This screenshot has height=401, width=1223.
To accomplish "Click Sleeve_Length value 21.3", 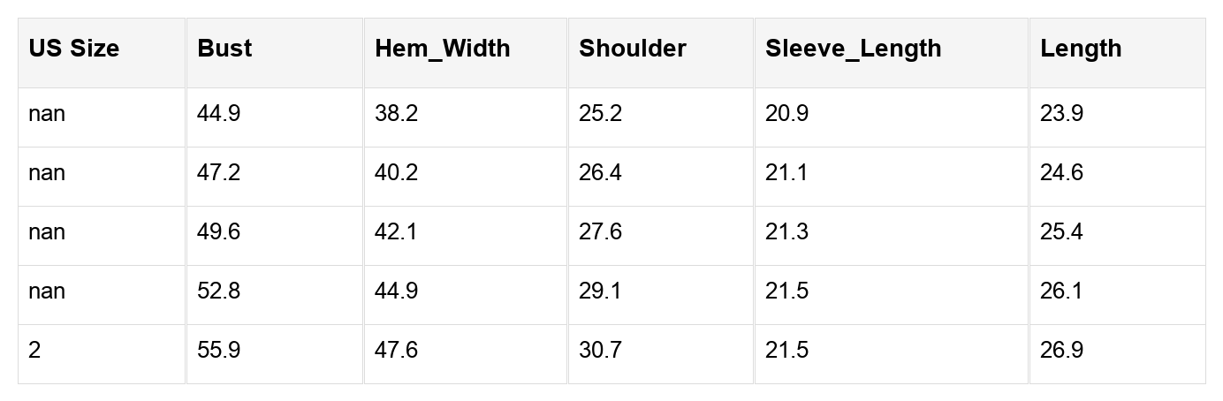I will click(786, 231).
